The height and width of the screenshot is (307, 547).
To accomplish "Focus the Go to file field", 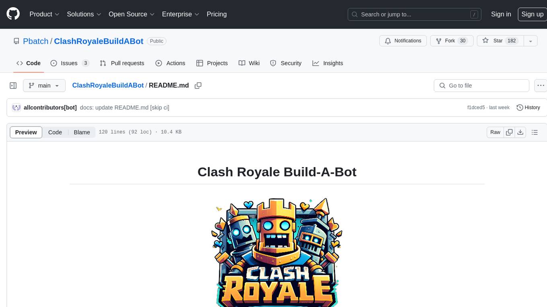I will pyautogui.click(x=481, y=86).
